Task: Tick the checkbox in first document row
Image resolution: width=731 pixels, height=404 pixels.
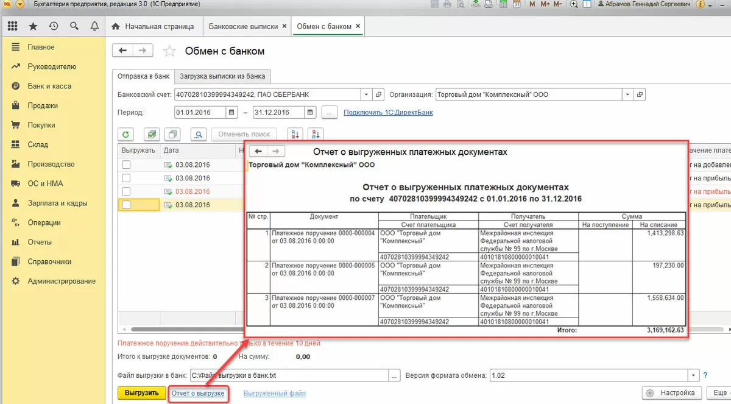Action: click(126, 165)
